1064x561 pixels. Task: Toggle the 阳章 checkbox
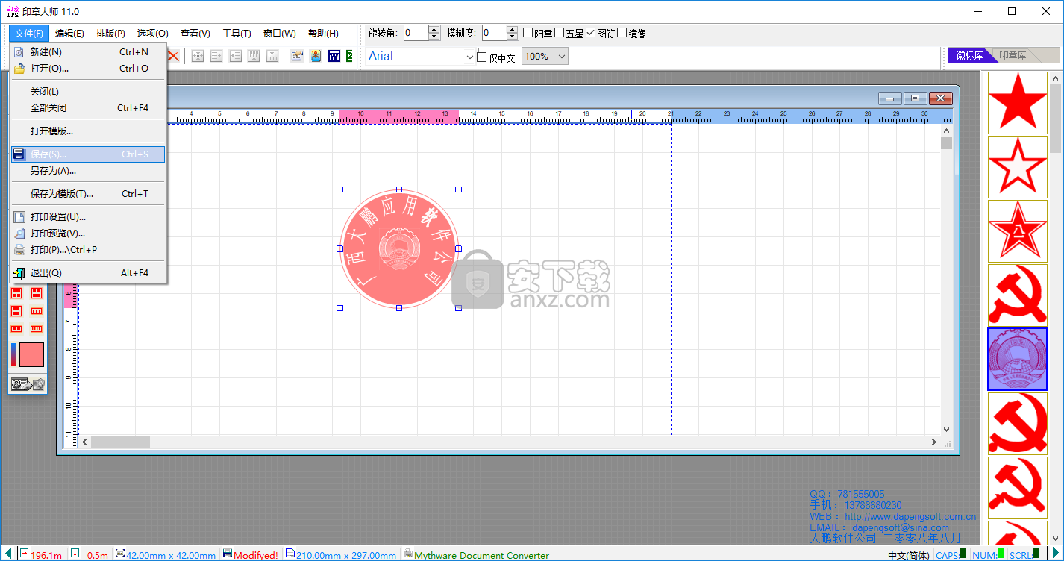(528, 33)
